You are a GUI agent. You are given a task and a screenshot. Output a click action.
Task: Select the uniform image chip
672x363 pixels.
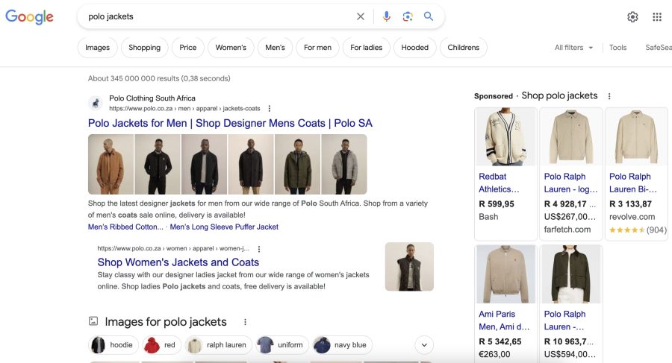click(x=282, y=345)
